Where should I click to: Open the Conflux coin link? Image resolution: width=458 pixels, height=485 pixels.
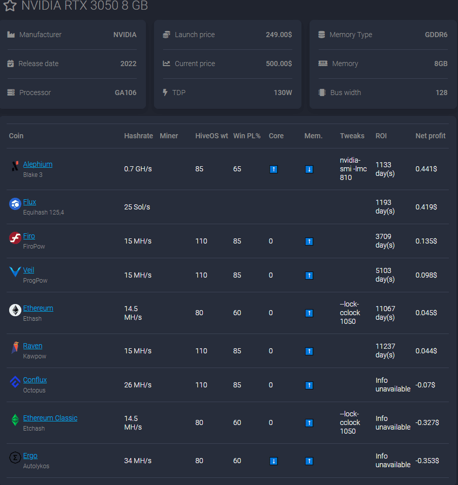[x=35, y=380]
